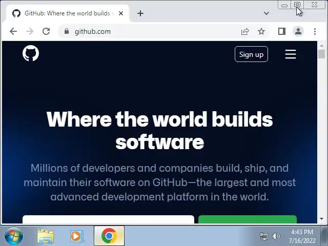Open the network status tray icon
Viewport: 328px width, 246px height.
pyautogui.click(x=263, y=236)
